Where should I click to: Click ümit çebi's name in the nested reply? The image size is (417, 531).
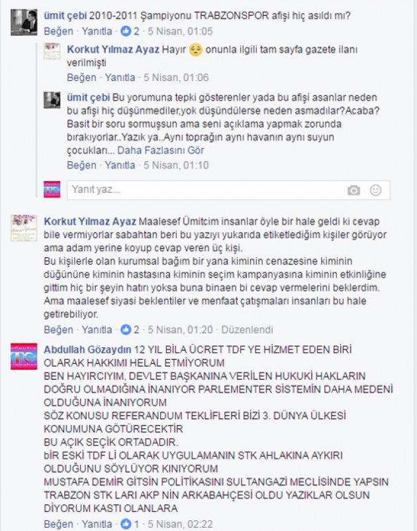88,97
